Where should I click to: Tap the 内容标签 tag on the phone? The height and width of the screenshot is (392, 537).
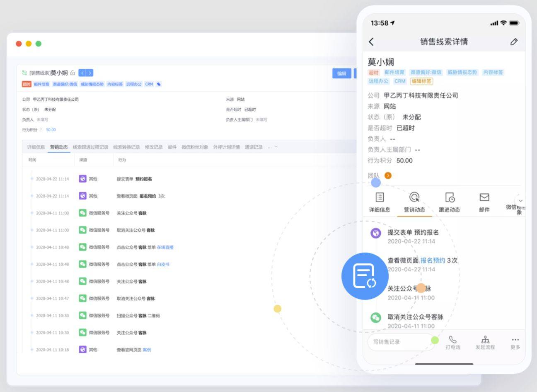(493, 72)
